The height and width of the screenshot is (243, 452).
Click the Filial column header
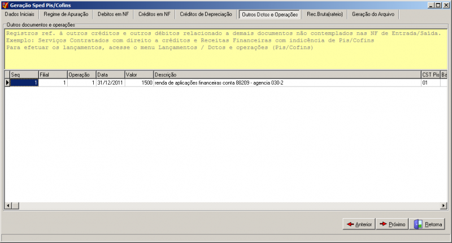point(53,75)
